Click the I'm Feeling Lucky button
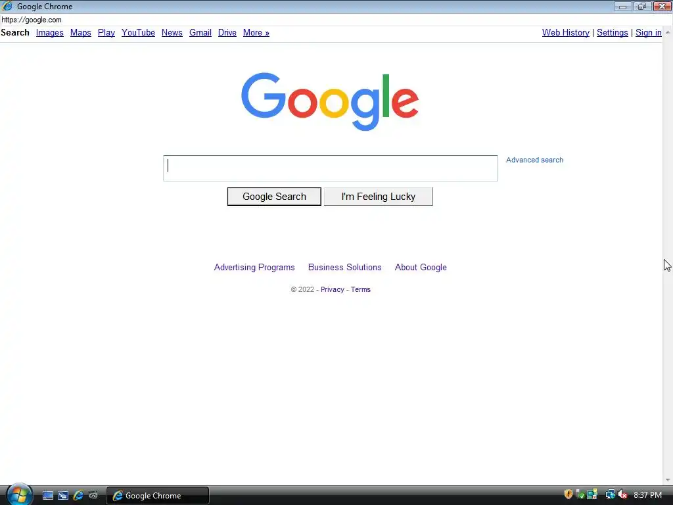 click(378, 197)
